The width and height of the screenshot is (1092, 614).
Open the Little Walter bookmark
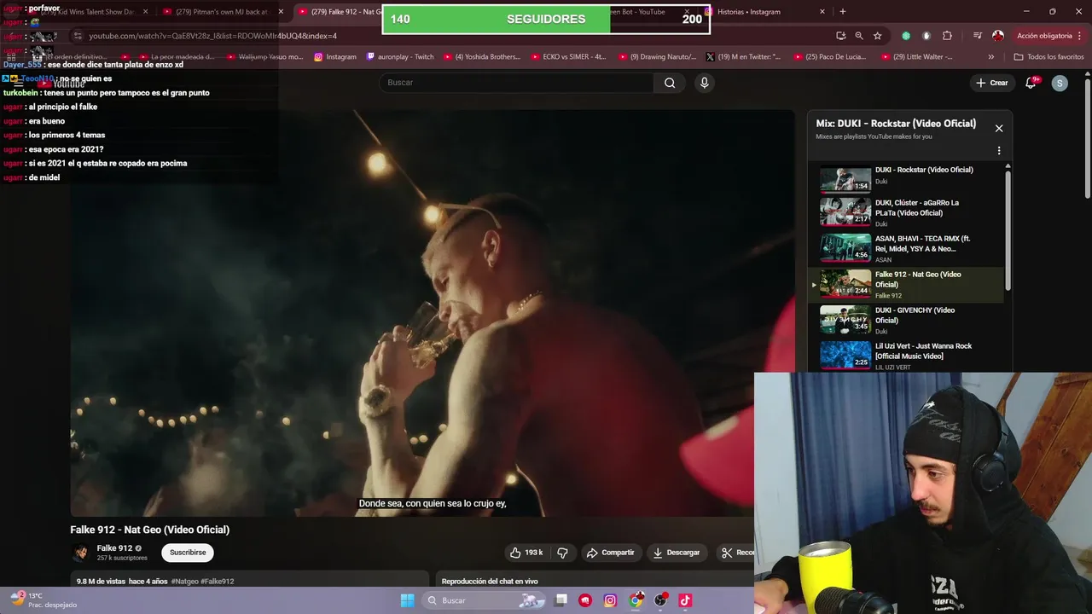click(917, 57)
